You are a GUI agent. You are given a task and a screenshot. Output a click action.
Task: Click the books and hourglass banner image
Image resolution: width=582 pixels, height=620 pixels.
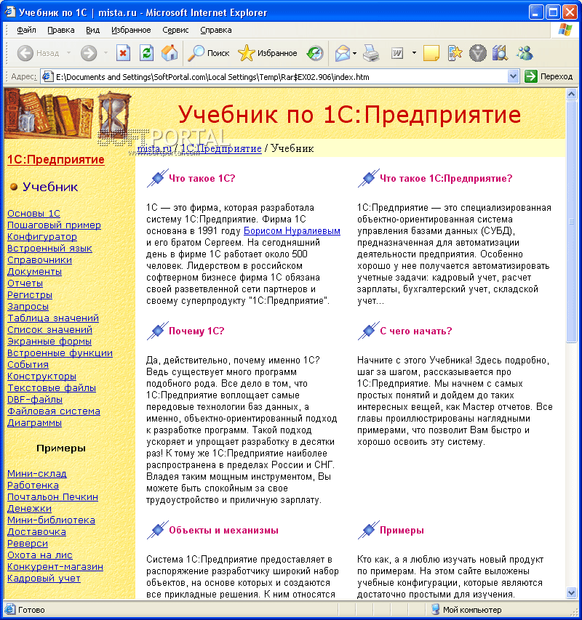[68, 114]
